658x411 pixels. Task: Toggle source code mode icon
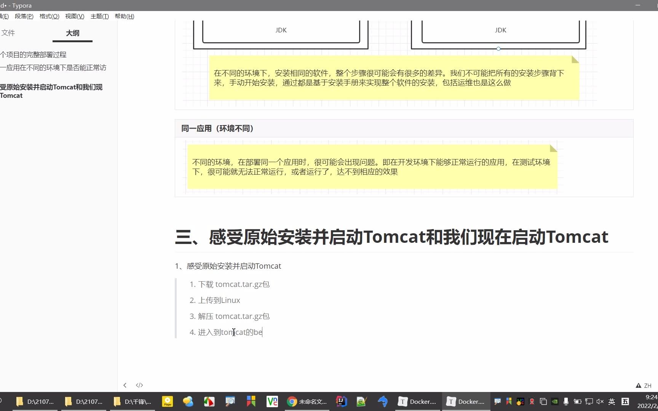point(139,385)
